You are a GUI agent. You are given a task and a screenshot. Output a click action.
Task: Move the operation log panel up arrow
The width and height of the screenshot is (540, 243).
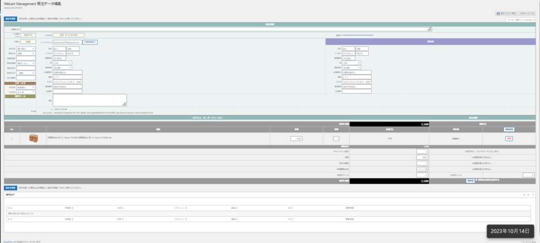click(523, 195)
